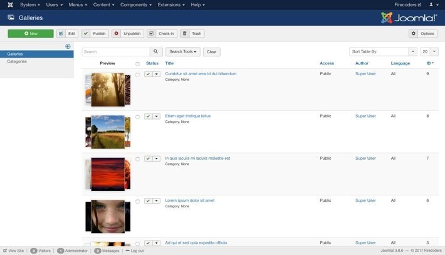Screen dimensions: 445x255
Task: Open the Firecoders site link
Action: click(x=407, y=5)
